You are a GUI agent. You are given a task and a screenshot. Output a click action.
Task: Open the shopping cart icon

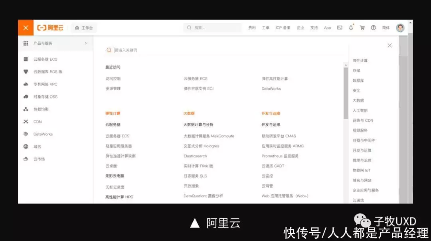362,28
